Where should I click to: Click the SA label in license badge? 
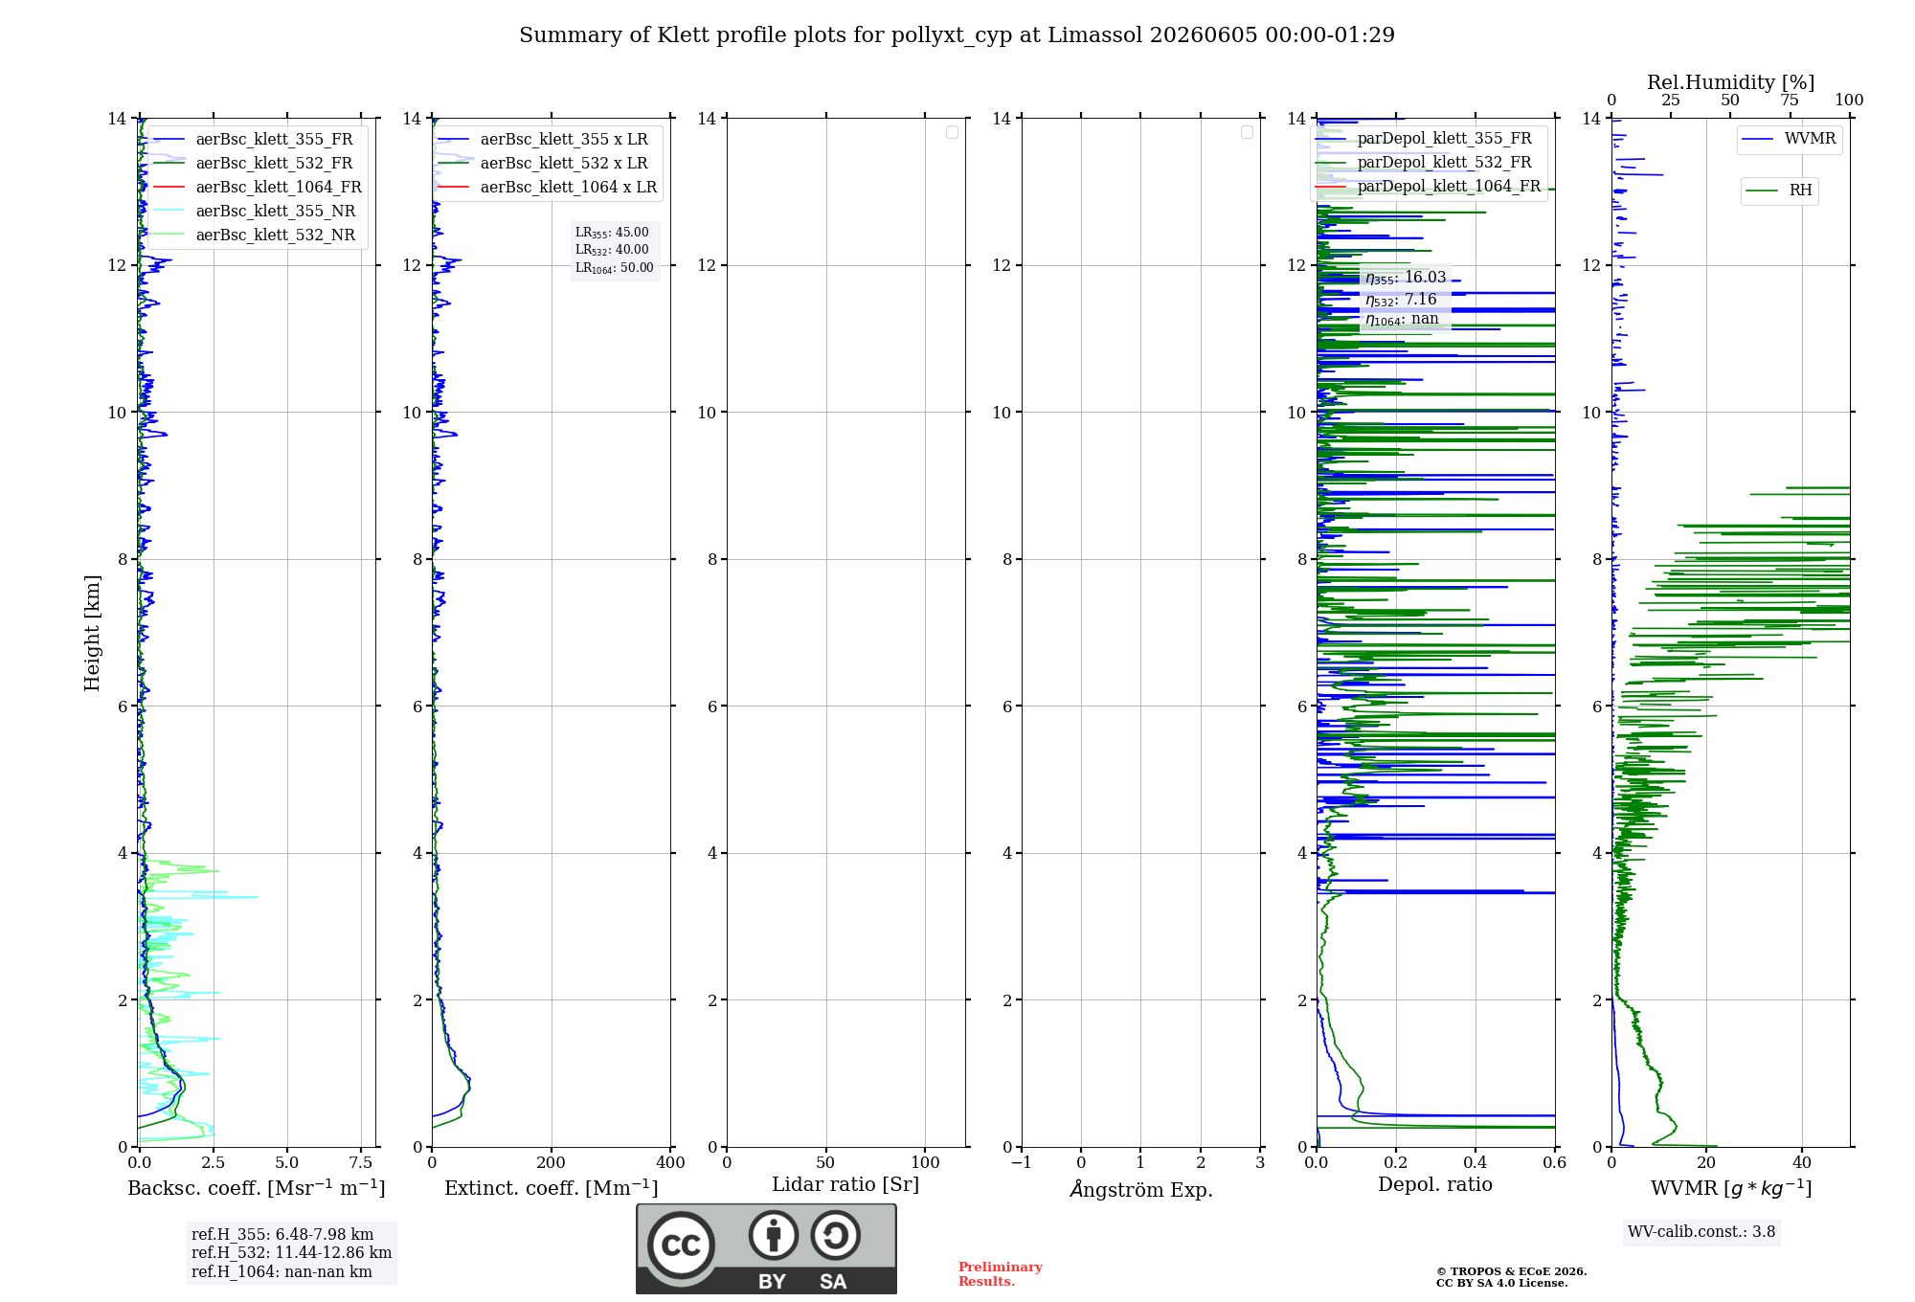pos(833,1282)
